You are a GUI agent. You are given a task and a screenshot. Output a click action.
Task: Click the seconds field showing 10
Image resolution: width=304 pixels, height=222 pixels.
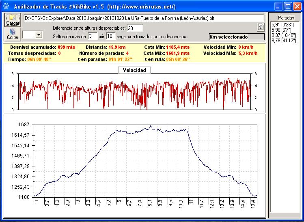pyautogui.click(x=111, y=36)
